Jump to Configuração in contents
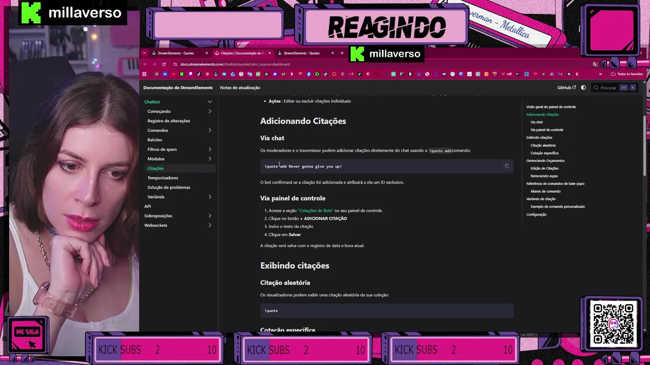Image resolution: width=650 pixels, height=365 pixels. point(536,214)
